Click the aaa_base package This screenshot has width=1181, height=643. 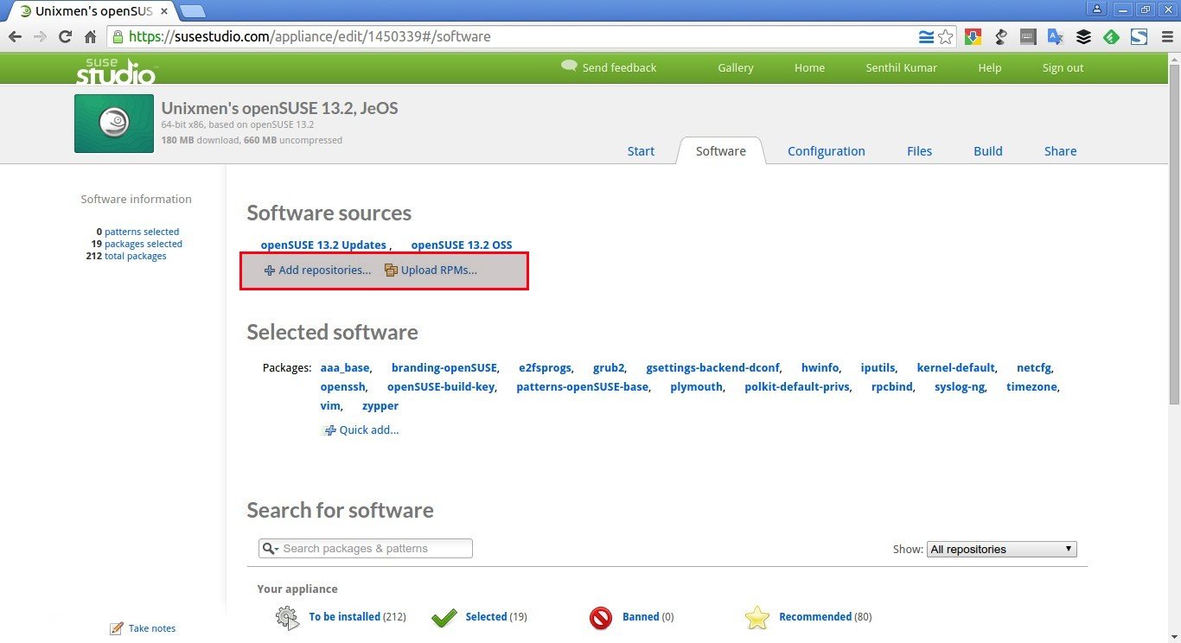point(345,367)
